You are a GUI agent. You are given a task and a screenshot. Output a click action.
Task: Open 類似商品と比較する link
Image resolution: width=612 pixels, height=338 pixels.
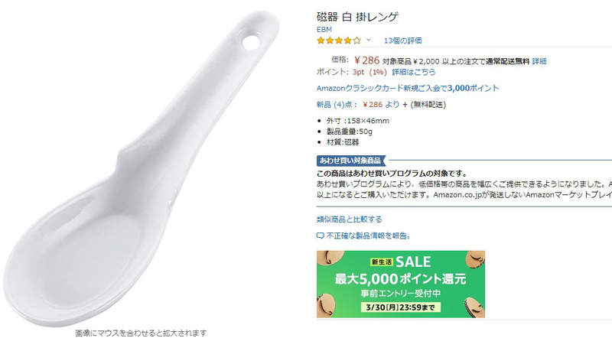pos(349,219)
